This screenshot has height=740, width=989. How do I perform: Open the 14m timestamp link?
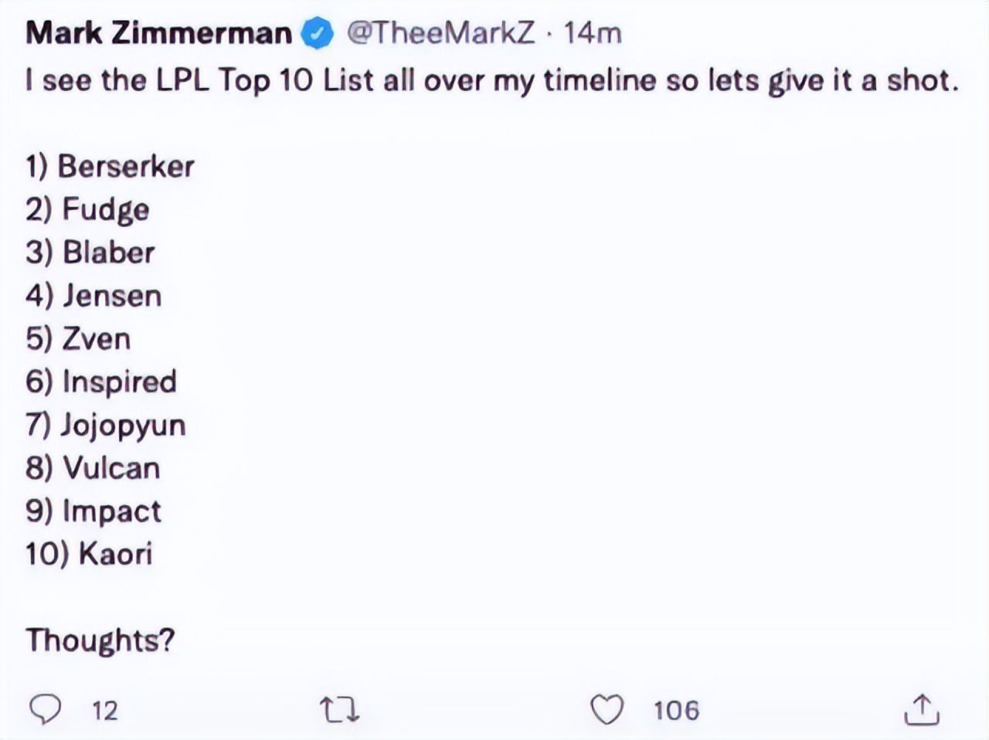click(x=592, y=33)
